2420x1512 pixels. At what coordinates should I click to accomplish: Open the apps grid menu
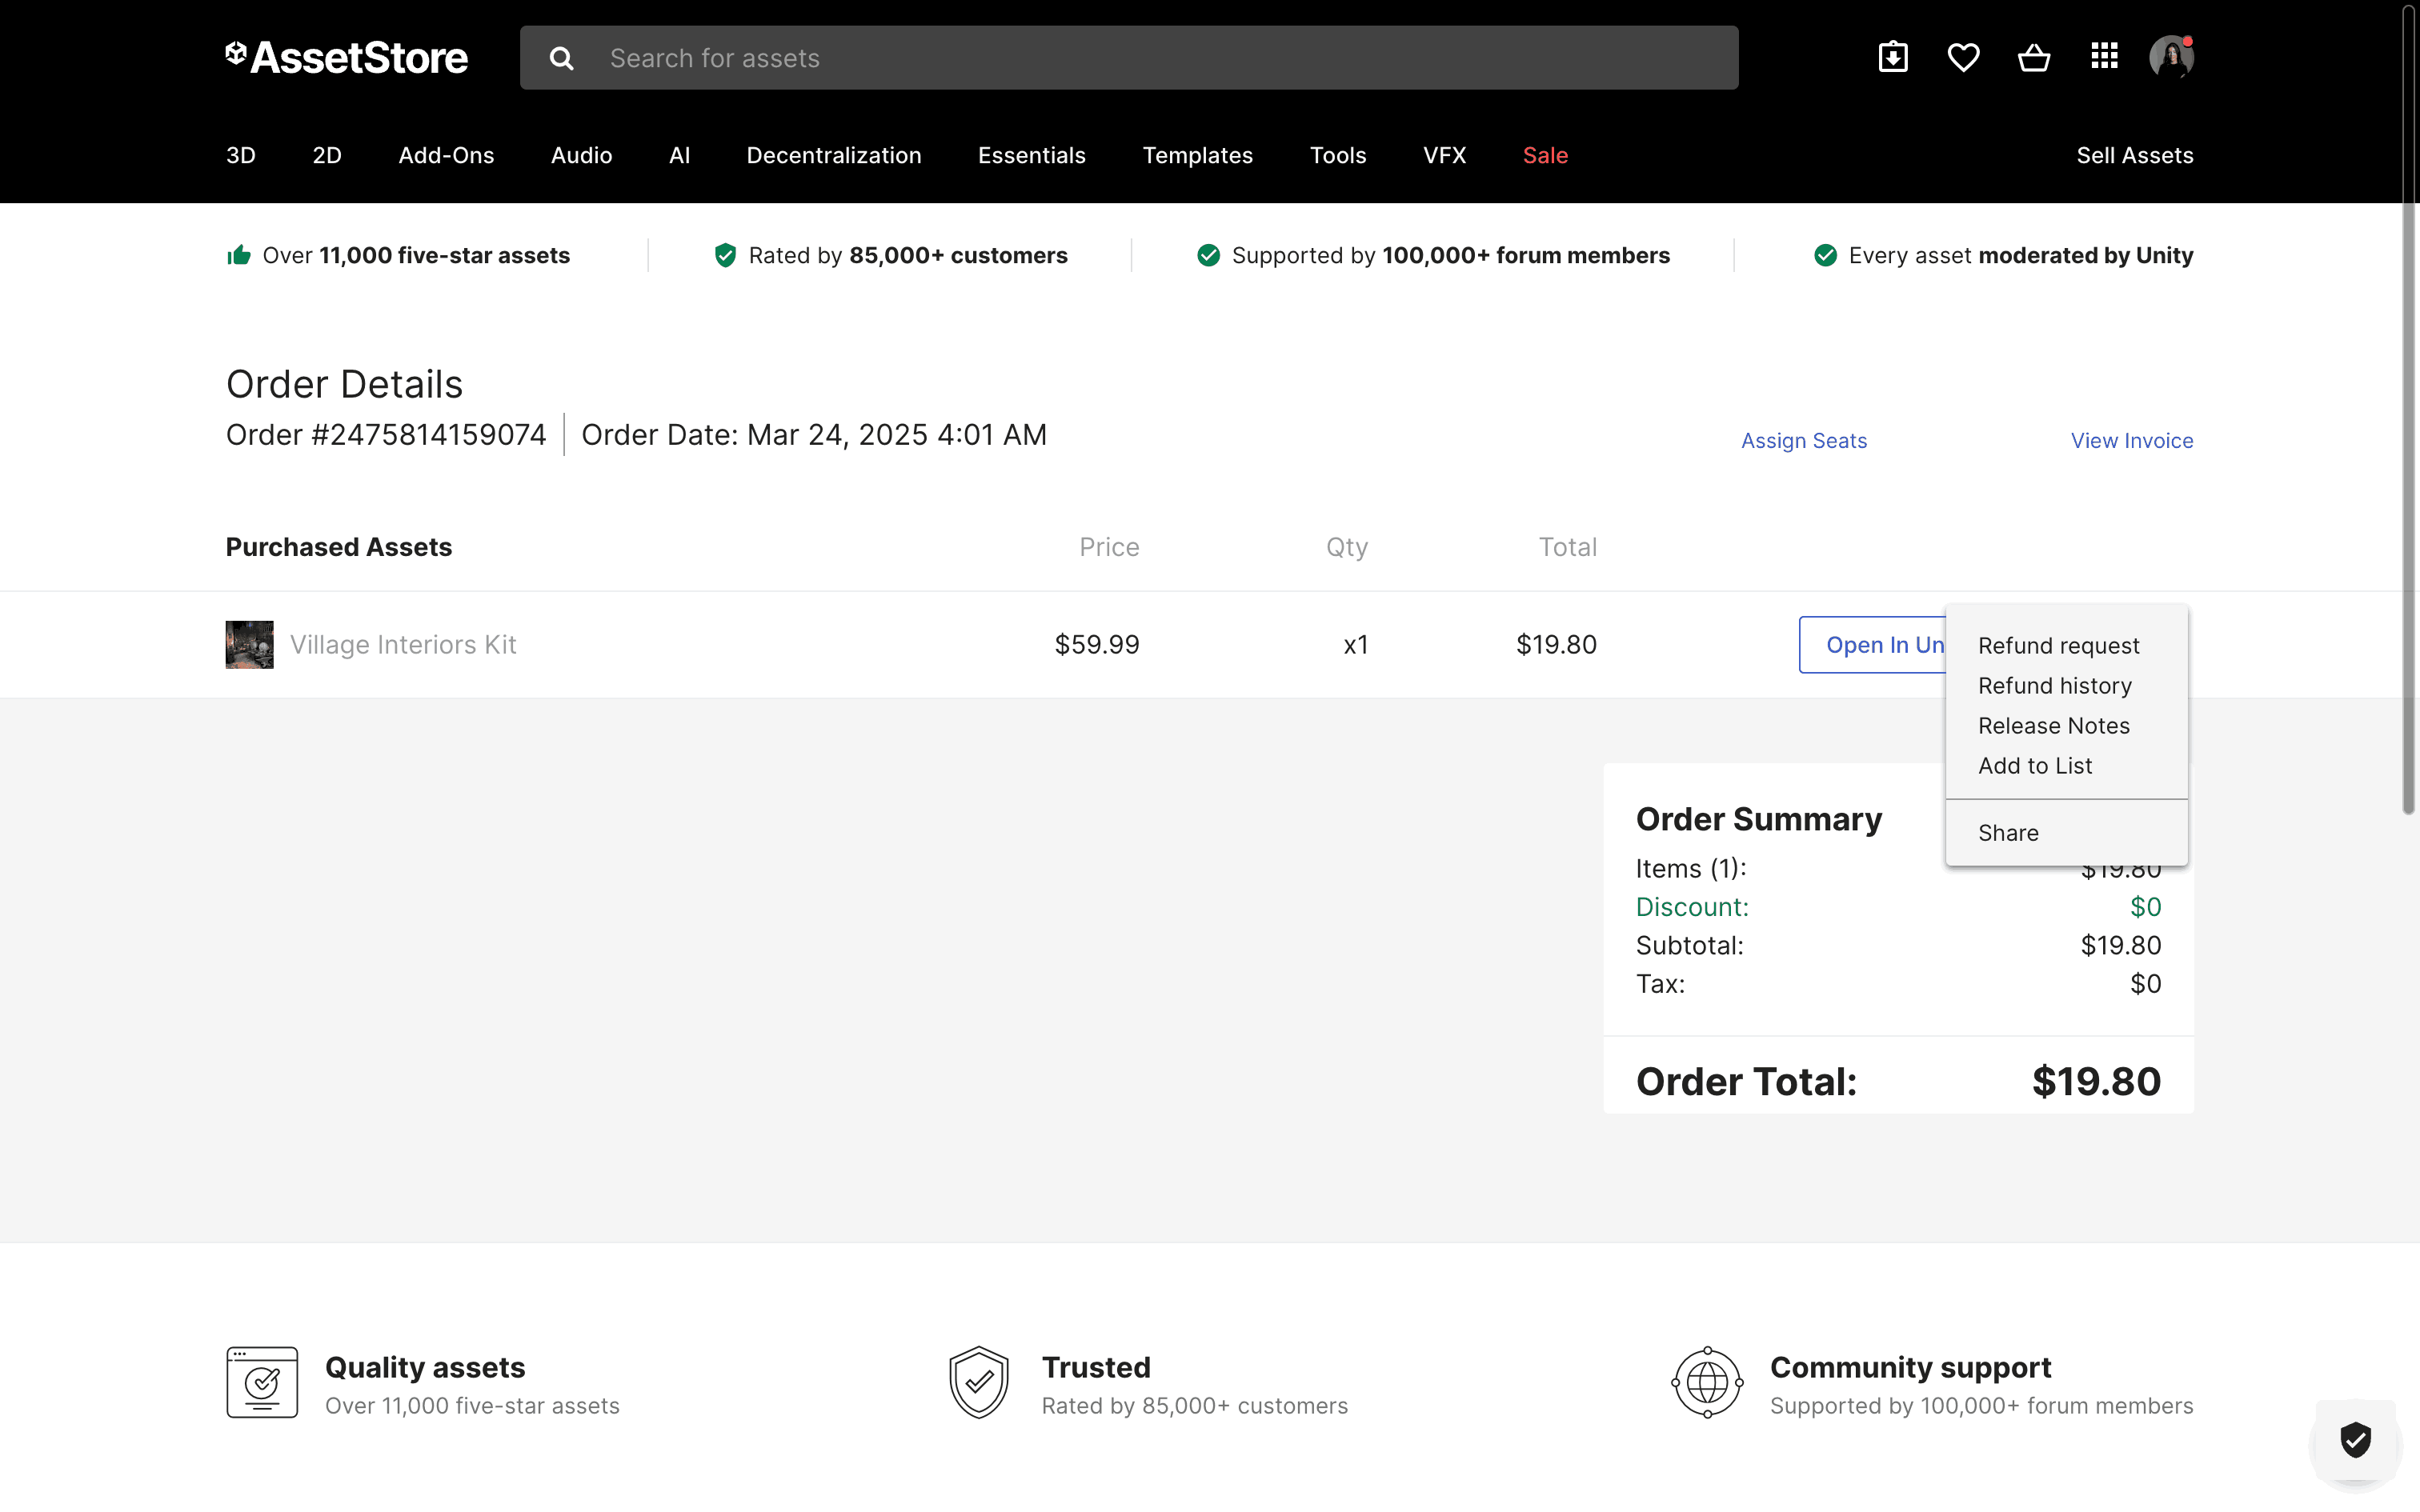pos(2104,56)
